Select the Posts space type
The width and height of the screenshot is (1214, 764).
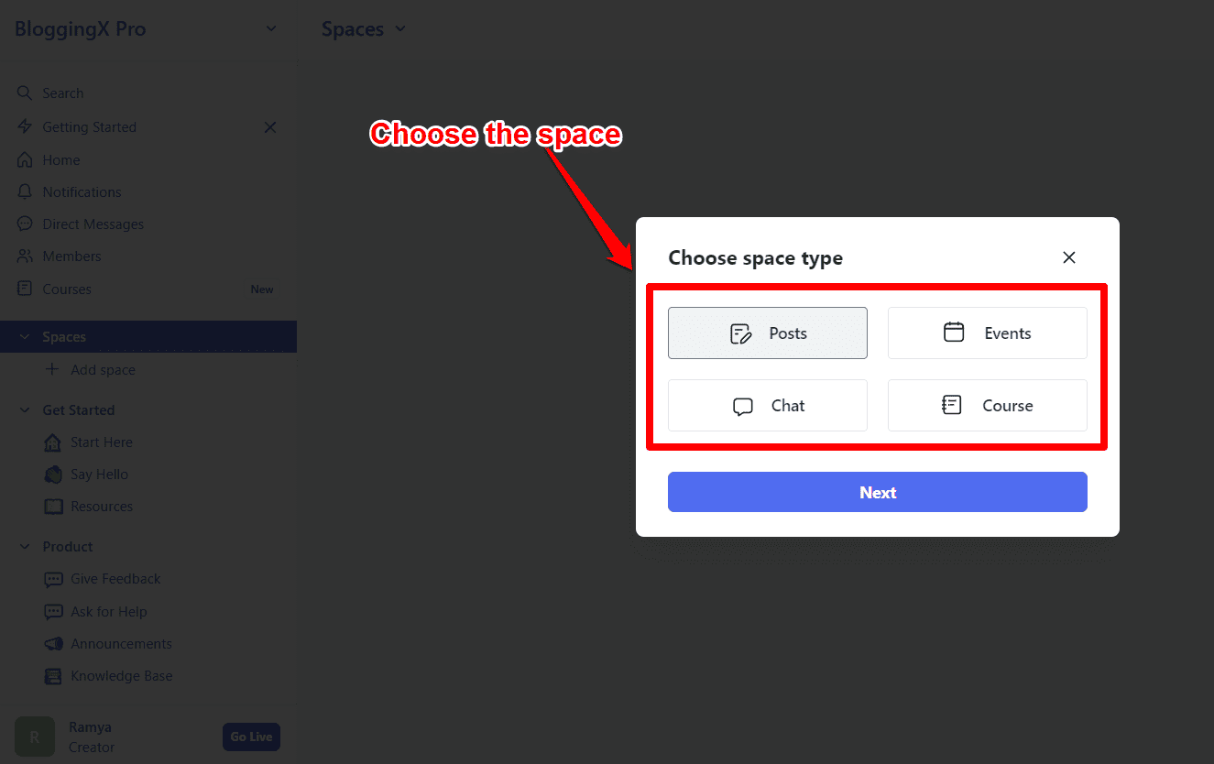click(x=767, y=333)
